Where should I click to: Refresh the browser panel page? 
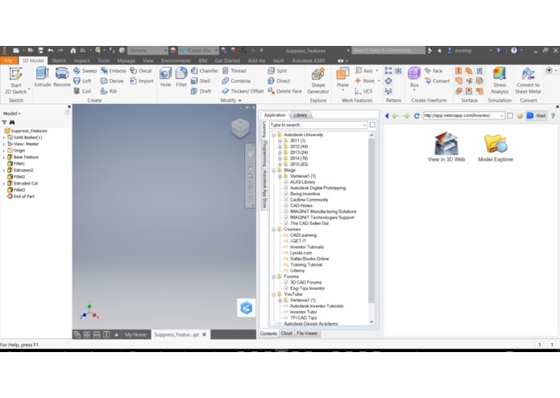point(417,116)
